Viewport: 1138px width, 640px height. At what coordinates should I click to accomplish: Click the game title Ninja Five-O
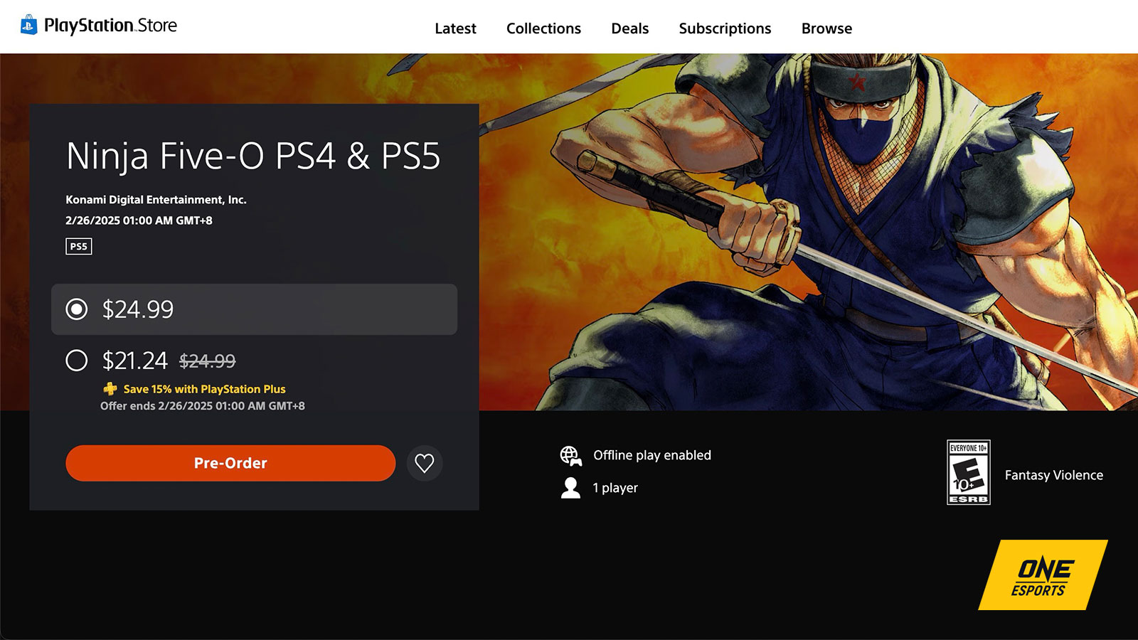(x=253, y=158)
